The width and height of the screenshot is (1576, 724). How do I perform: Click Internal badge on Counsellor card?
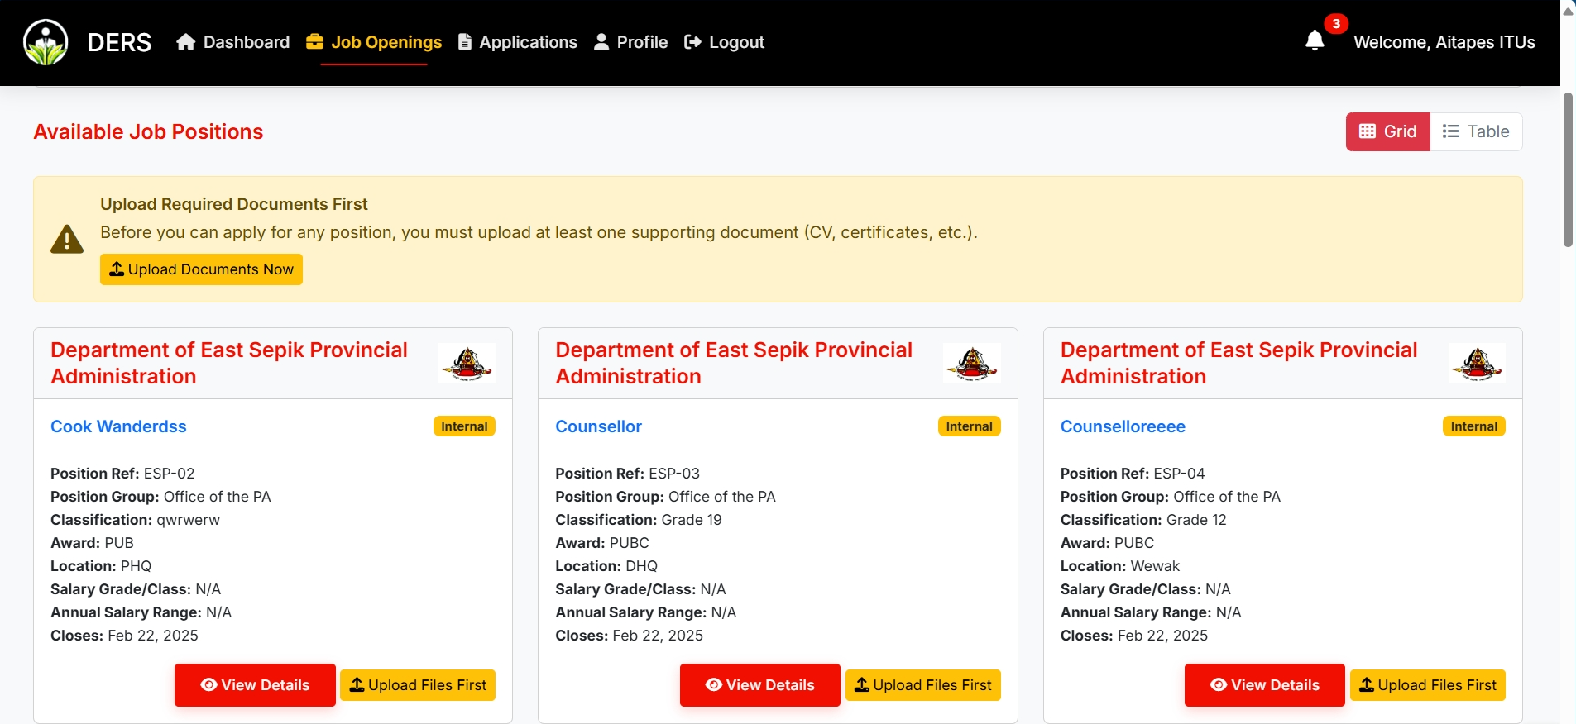[969, 426]
